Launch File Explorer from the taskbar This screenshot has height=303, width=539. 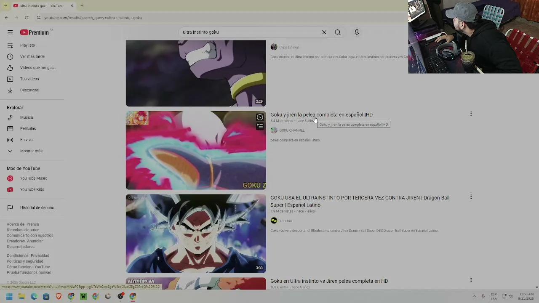[21, 296]
